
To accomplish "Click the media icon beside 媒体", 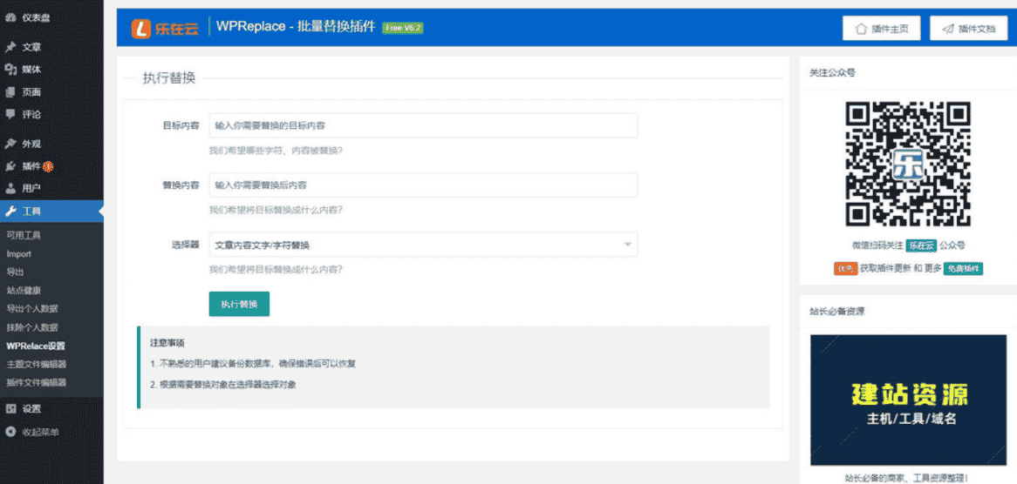I will pyautogui.click(x=10, y=70).
